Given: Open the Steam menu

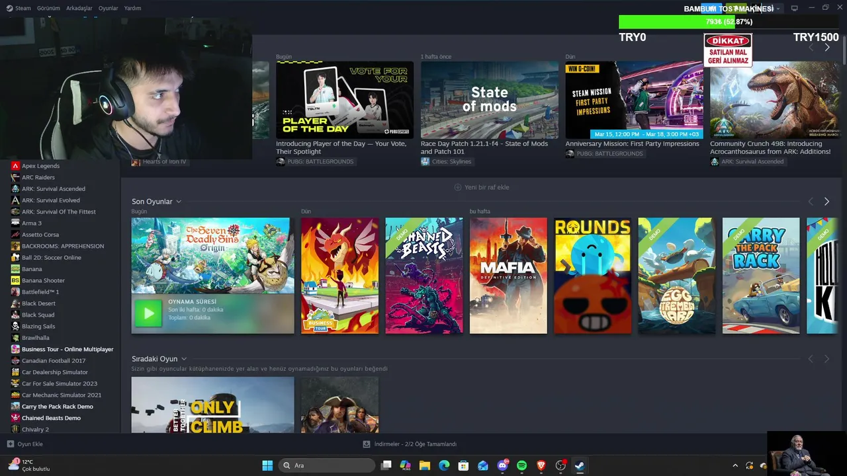Looking at the screenshot, I should coord(19,8).
